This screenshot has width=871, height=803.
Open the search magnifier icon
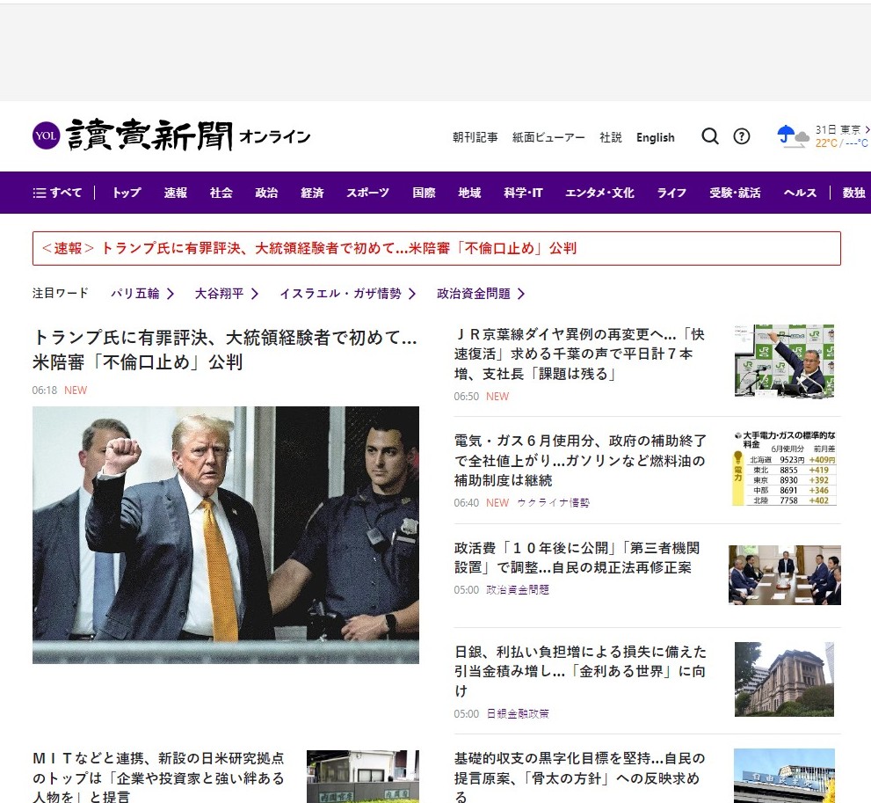710,136
